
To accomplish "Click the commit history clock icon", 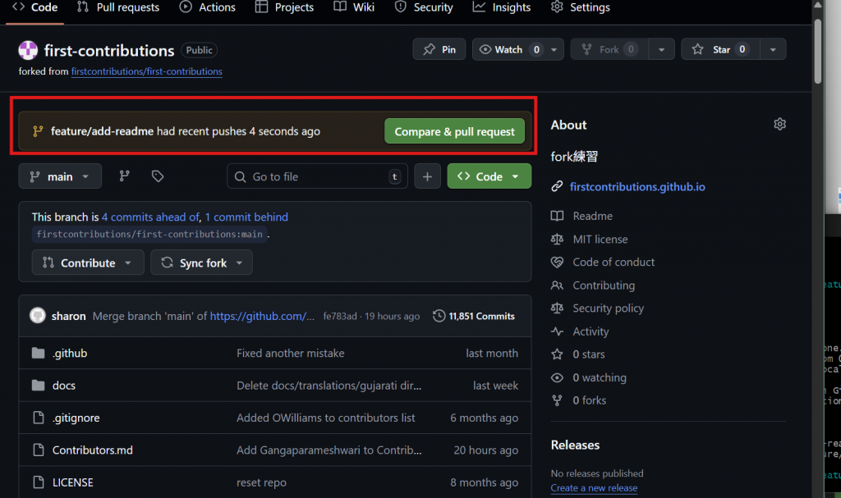I will [439, 316].
